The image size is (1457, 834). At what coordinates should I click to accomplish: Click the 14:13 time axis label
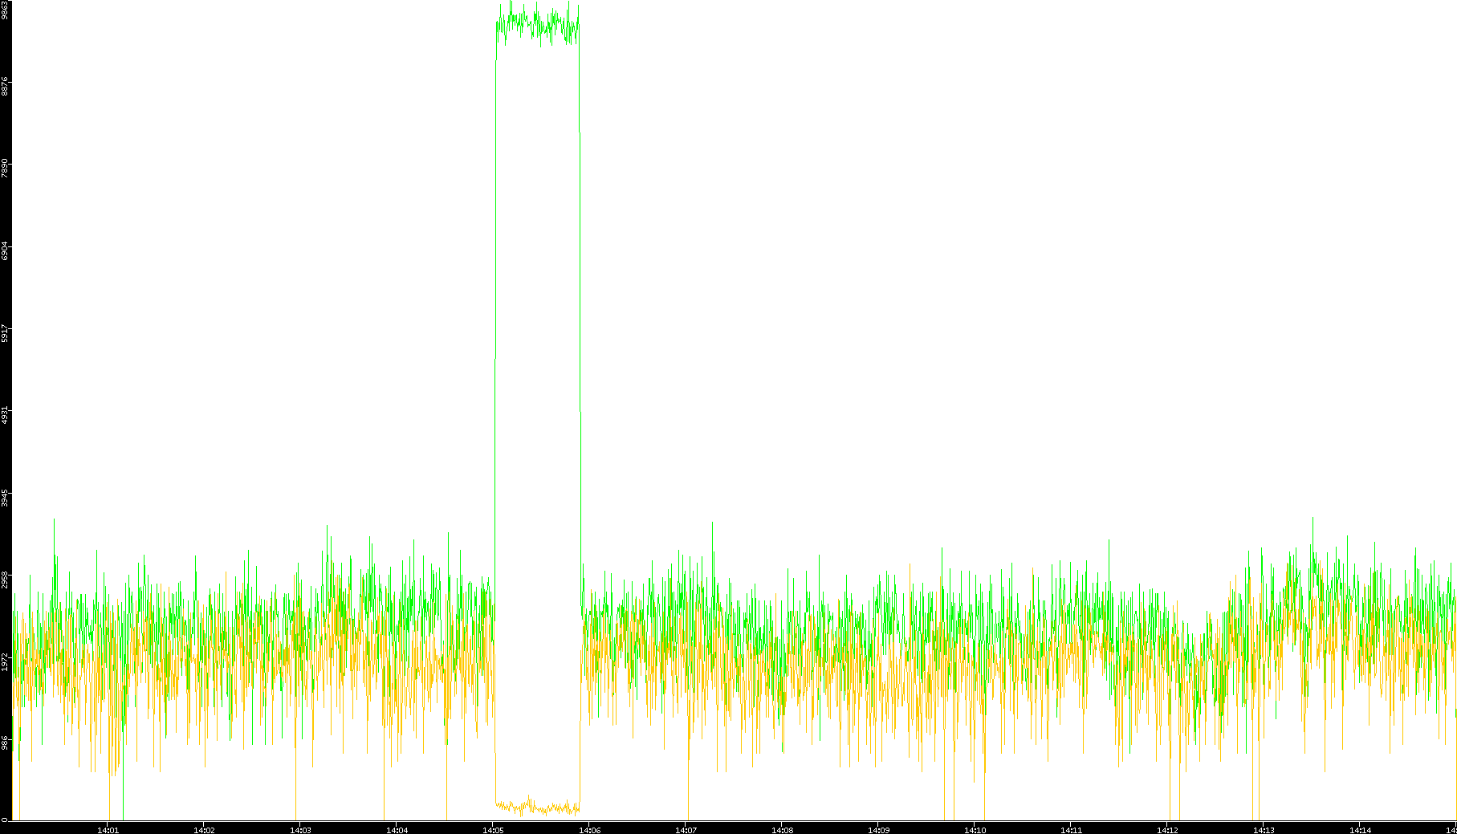point(1264,830)
